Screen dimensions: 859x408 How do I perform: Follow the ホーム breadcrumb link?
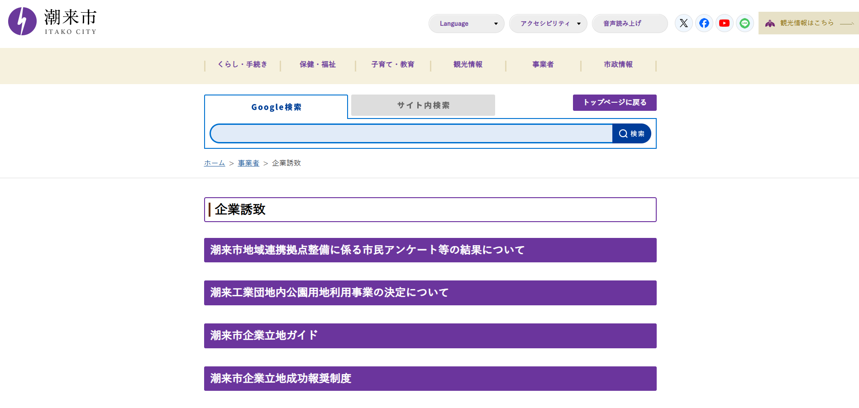215,163
